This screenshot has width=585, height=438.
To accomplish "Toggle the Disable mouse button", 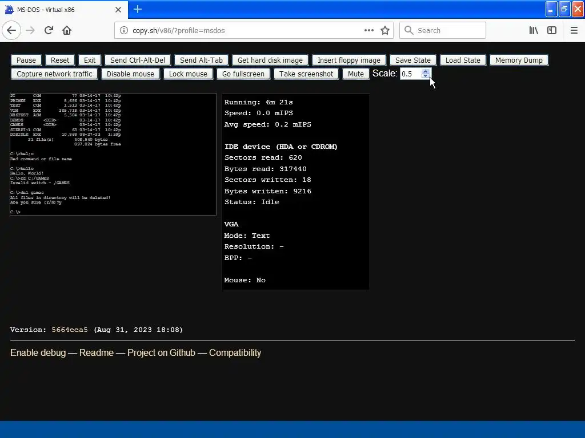I will [x=131, y=74].
